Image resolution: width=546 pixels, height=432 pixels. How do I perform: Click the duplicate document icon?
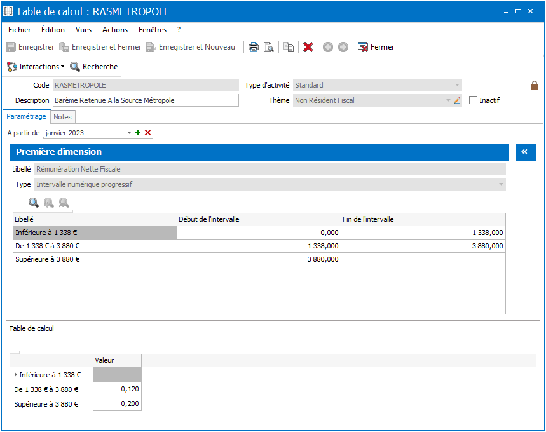[289, 47]
